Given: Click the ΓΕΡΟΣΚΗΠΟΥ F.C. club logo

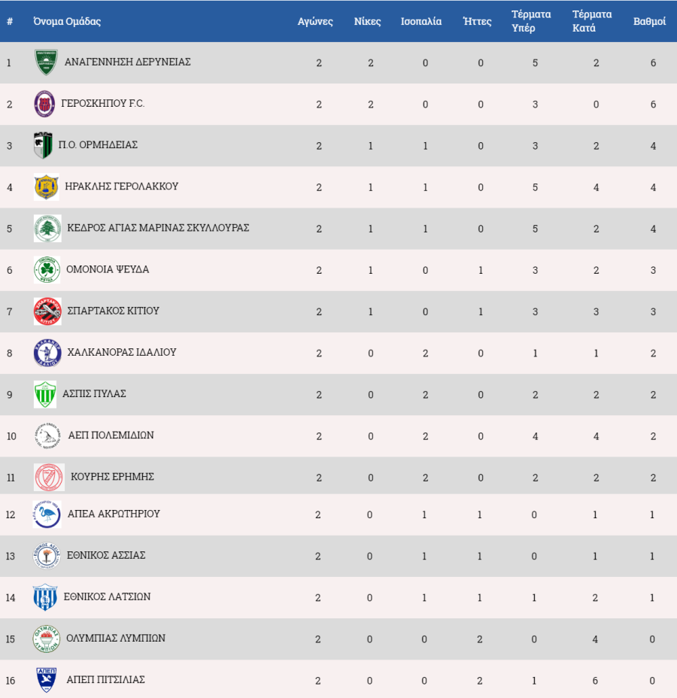Looking at the screenshot, I should coord(44,104).
